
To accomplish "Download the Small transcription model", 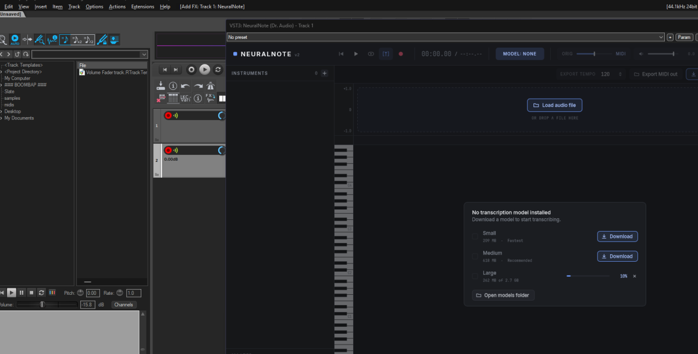I will (x=617, y=236).
